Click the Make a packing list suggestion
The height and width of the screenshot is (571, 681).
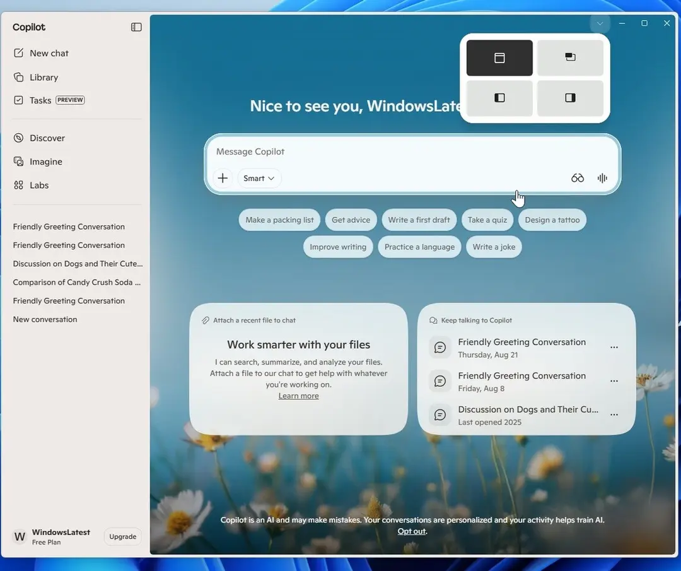tap(279, 220)
